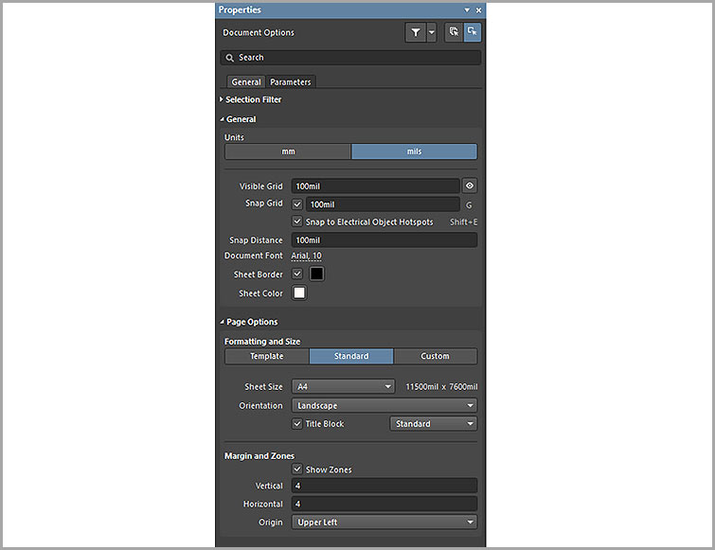Click the select-from-document cursor icon

[x=454, y=32]
